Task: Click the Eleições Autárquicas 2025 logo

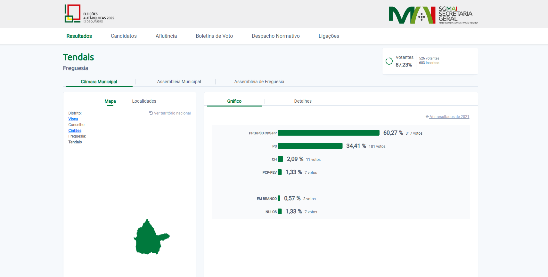Action: tap(89, 14)
